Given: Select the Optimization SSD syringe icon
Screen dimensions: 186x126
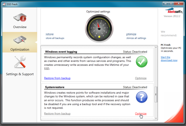Looking at the screenshot, I should (20, 40).
